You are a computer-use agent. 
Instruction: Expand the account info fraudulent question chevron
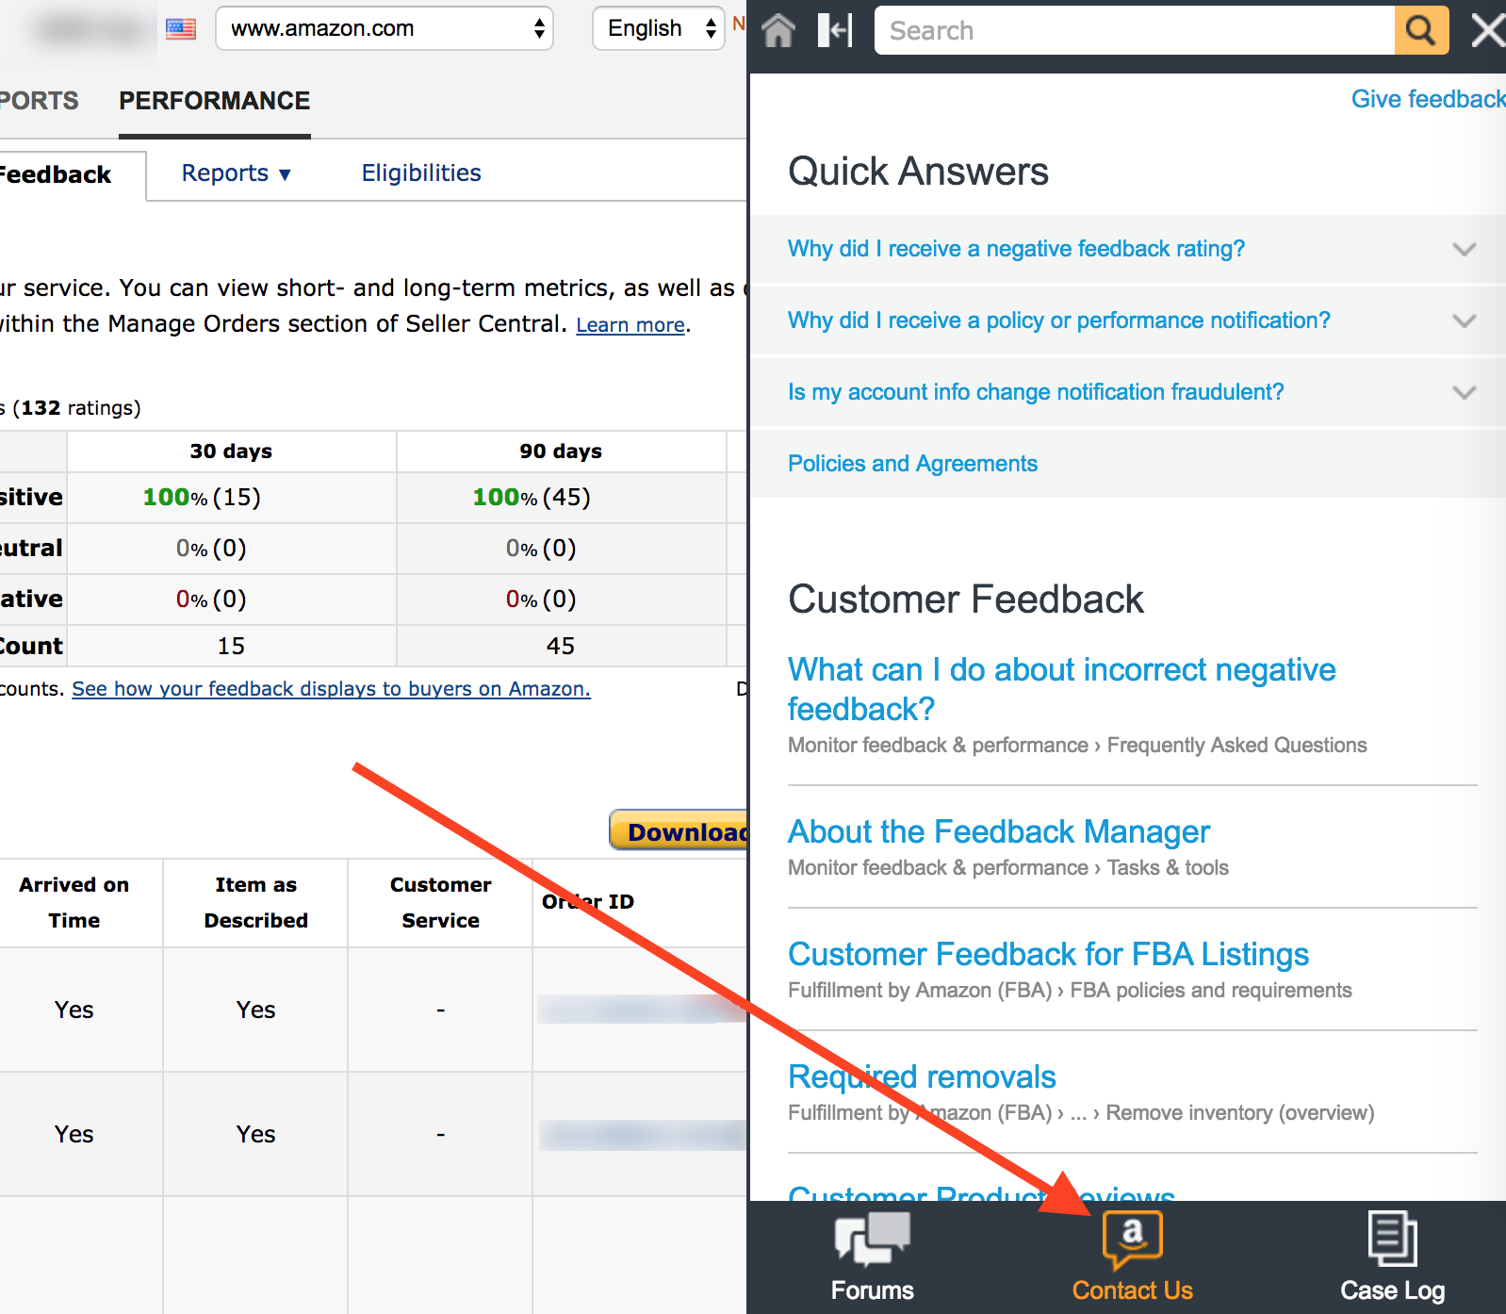click(1464, 392)
